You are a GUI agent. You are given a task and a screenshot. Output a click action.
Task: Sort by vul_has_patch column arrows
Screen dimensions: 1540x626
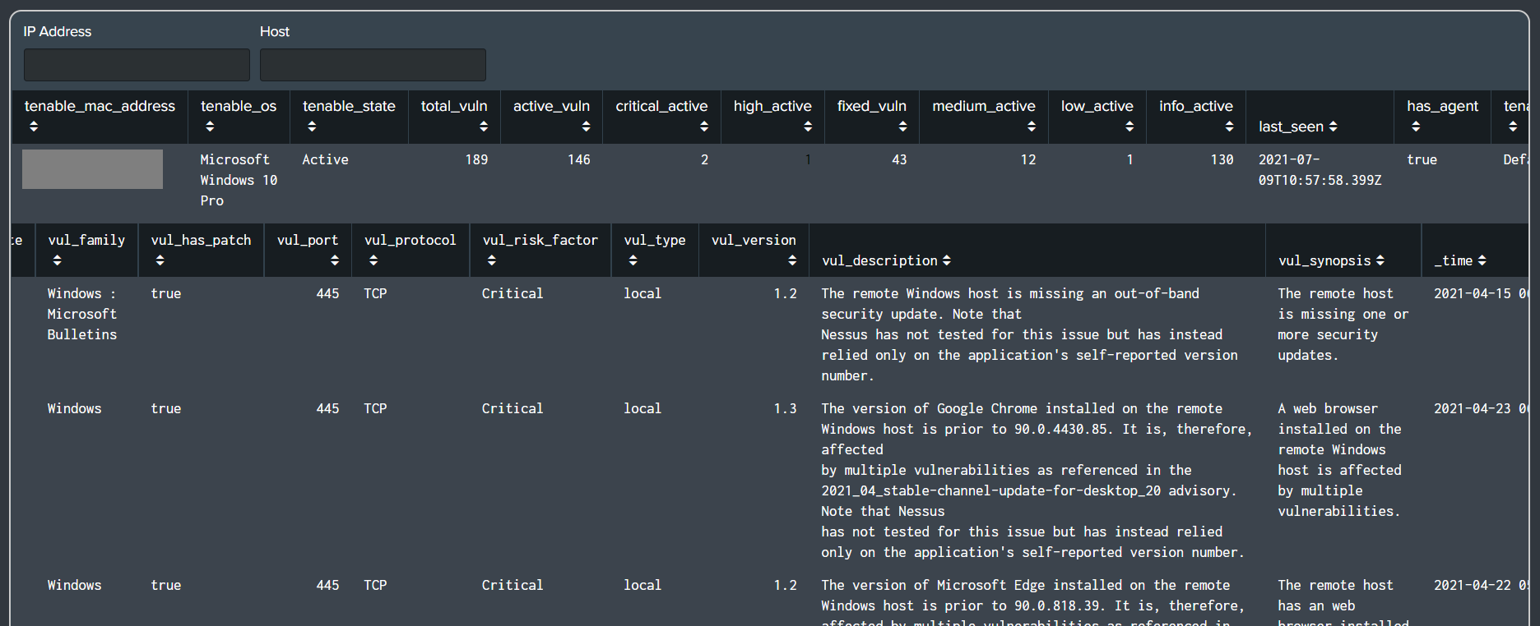pos(160,260)
